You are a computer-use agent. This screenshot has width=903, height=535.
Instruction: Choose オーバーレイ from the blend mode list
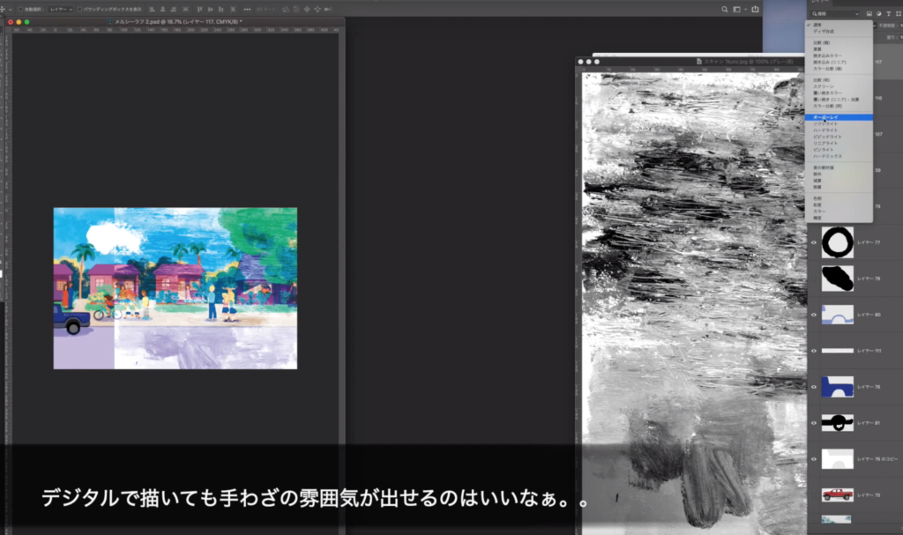click(826, 117)
